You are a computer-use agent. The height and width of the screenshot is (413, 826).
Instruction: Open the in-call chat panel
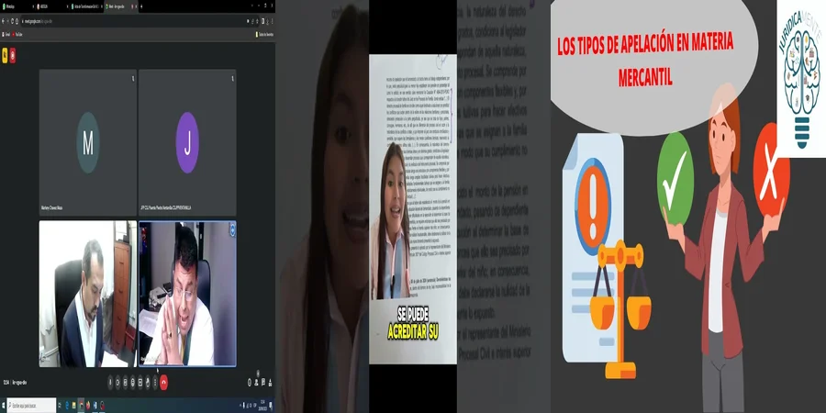[262, 383]
